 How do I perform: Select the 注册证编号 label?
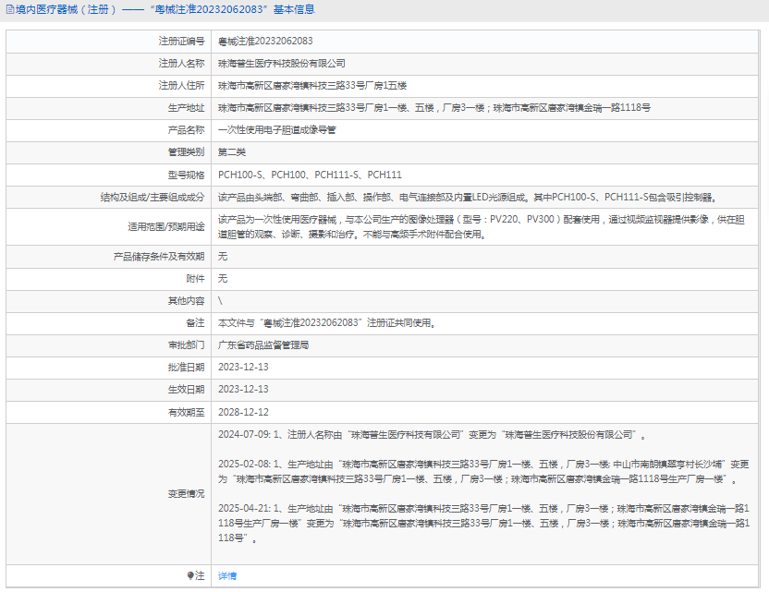coord(181,42)
